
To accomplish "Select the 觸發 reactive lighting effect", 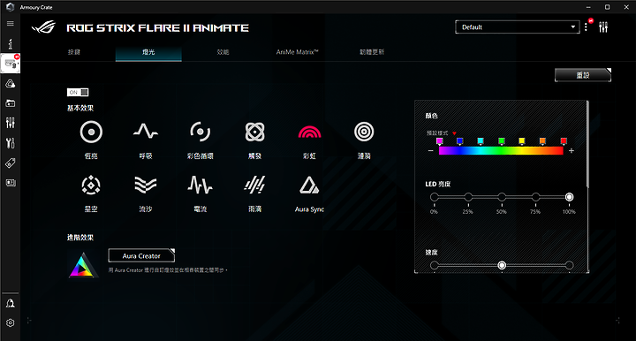I will click(254, 140).
